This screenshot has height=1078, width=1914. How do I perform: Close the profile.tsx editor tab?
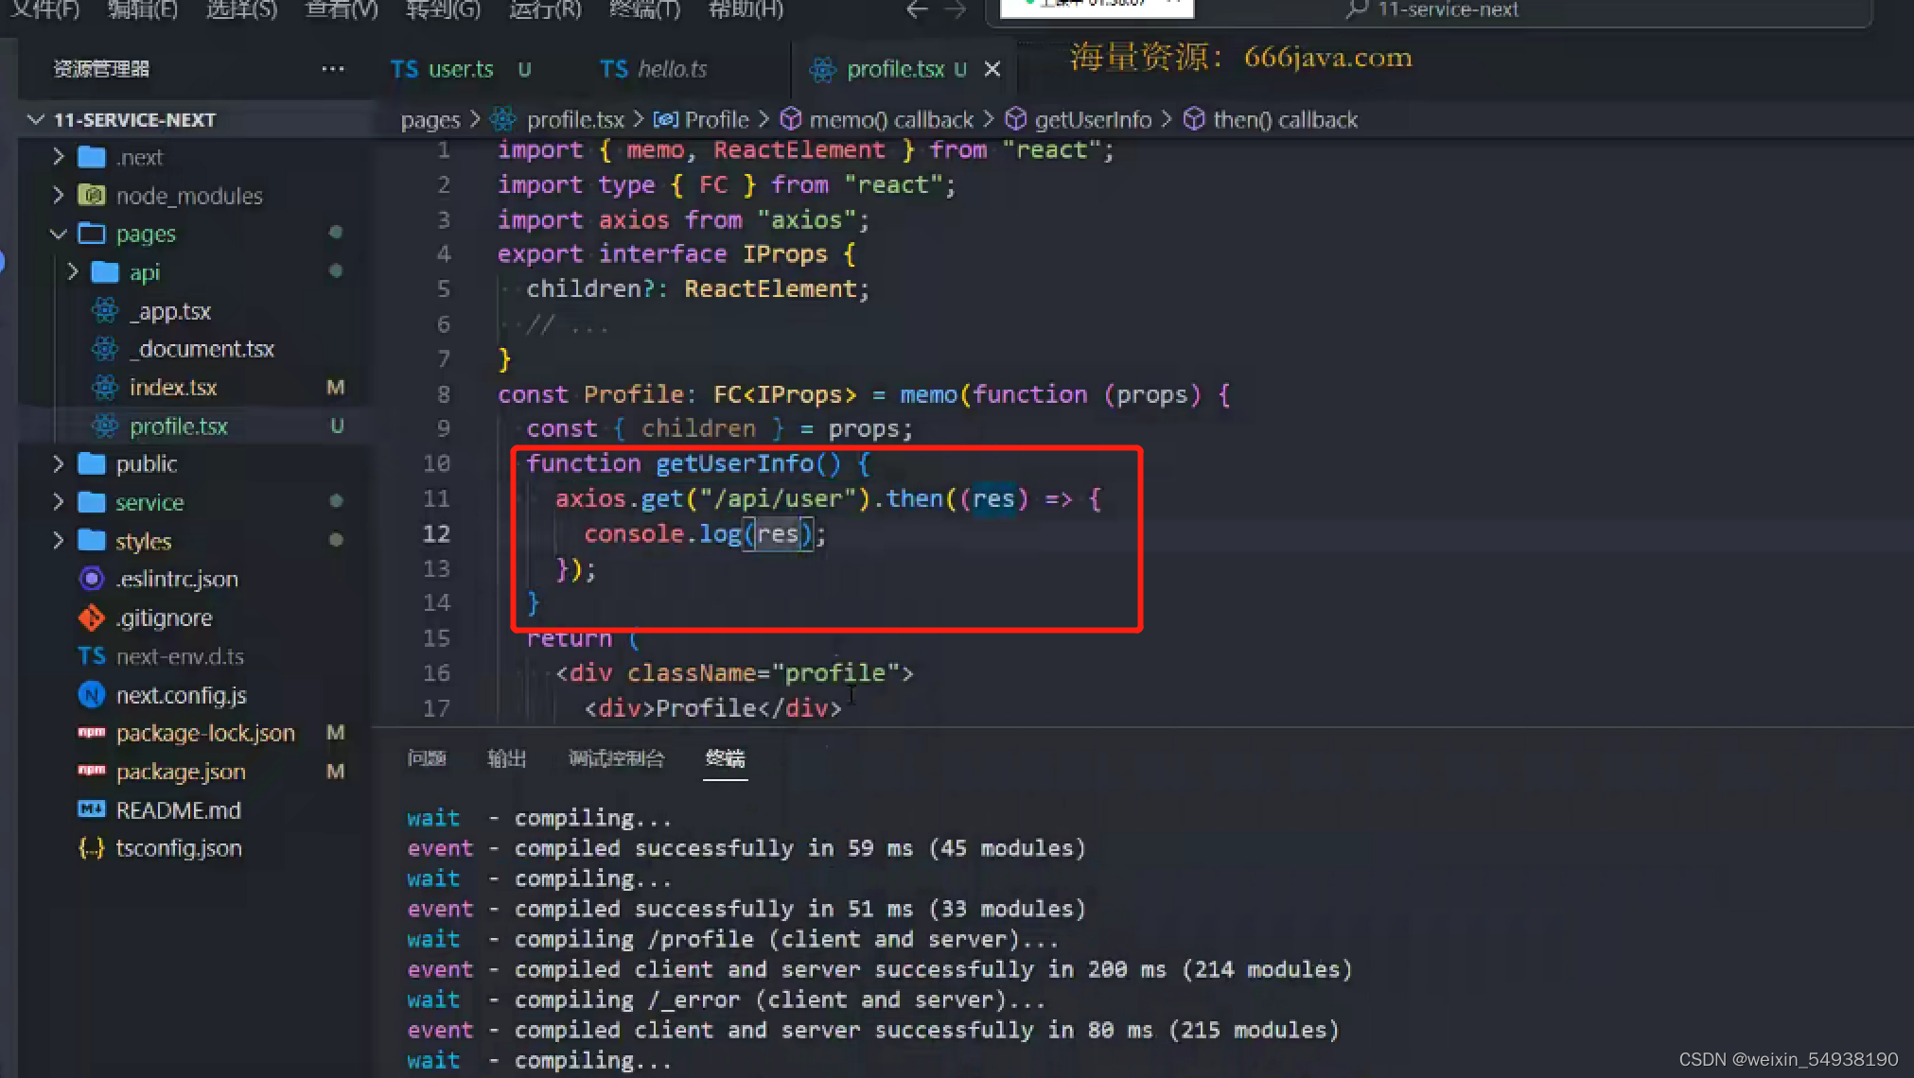tap(992, 69)
